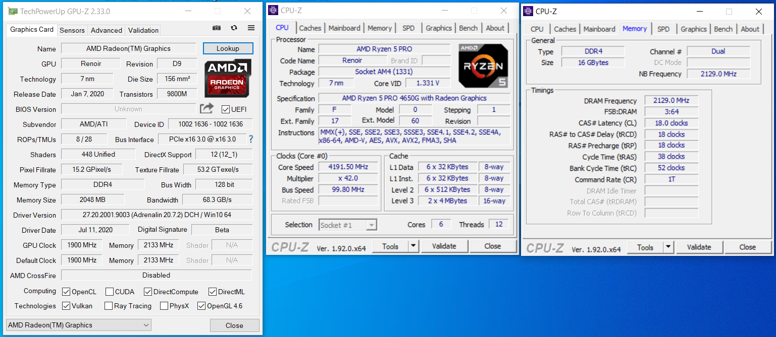Select GPU-Z Graphics Card tab
This screenshot has width=776, height=337.
[x=32, y=29]
